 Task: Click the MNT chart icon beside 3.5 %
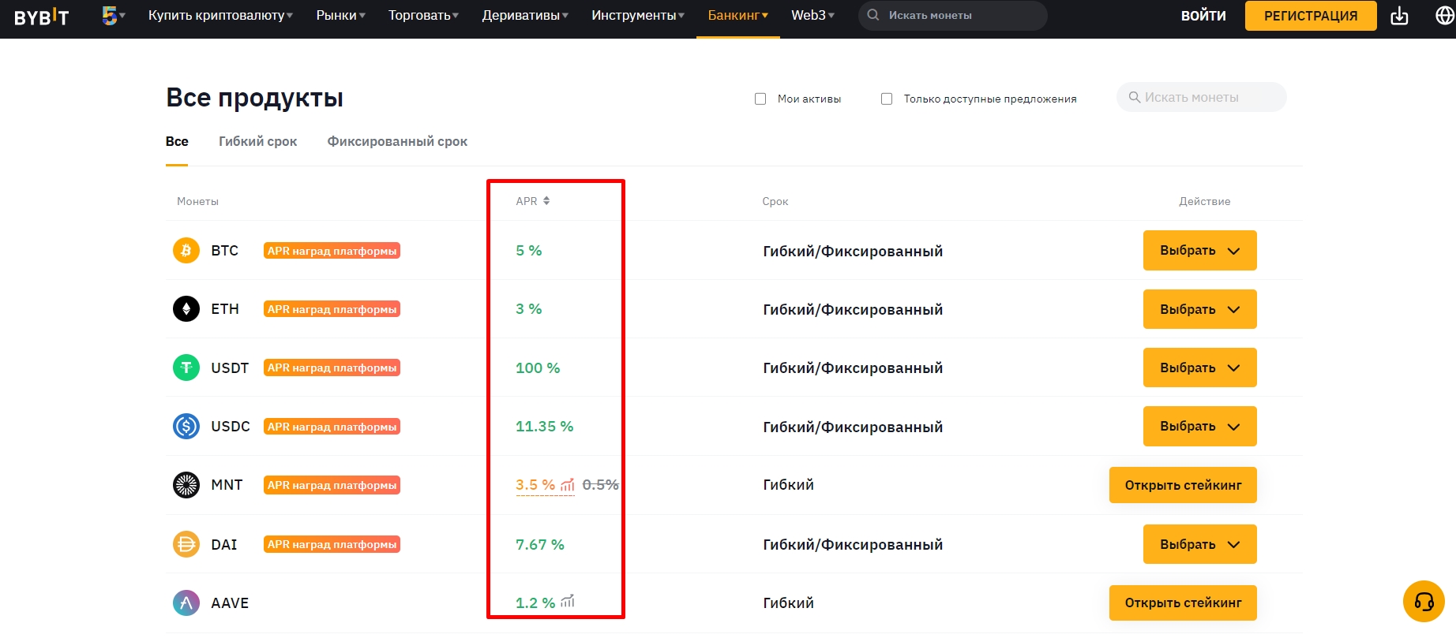coord(568,485)
